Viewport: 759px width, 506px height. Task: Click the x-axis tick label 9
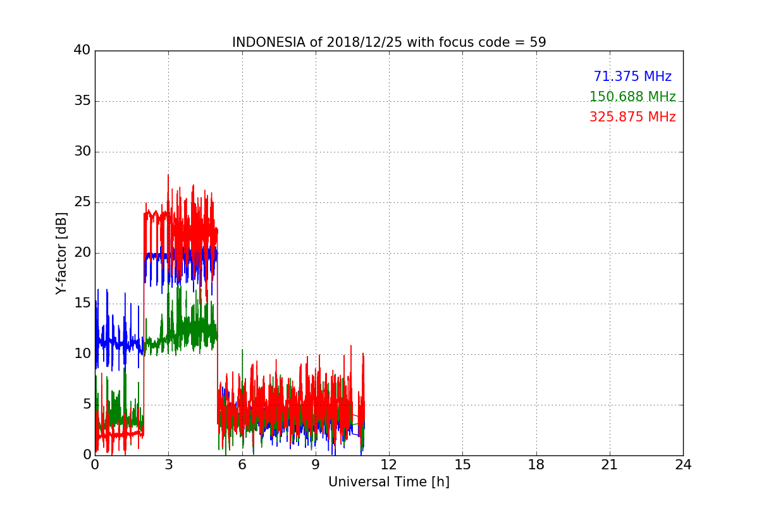(x=316, y=464)
